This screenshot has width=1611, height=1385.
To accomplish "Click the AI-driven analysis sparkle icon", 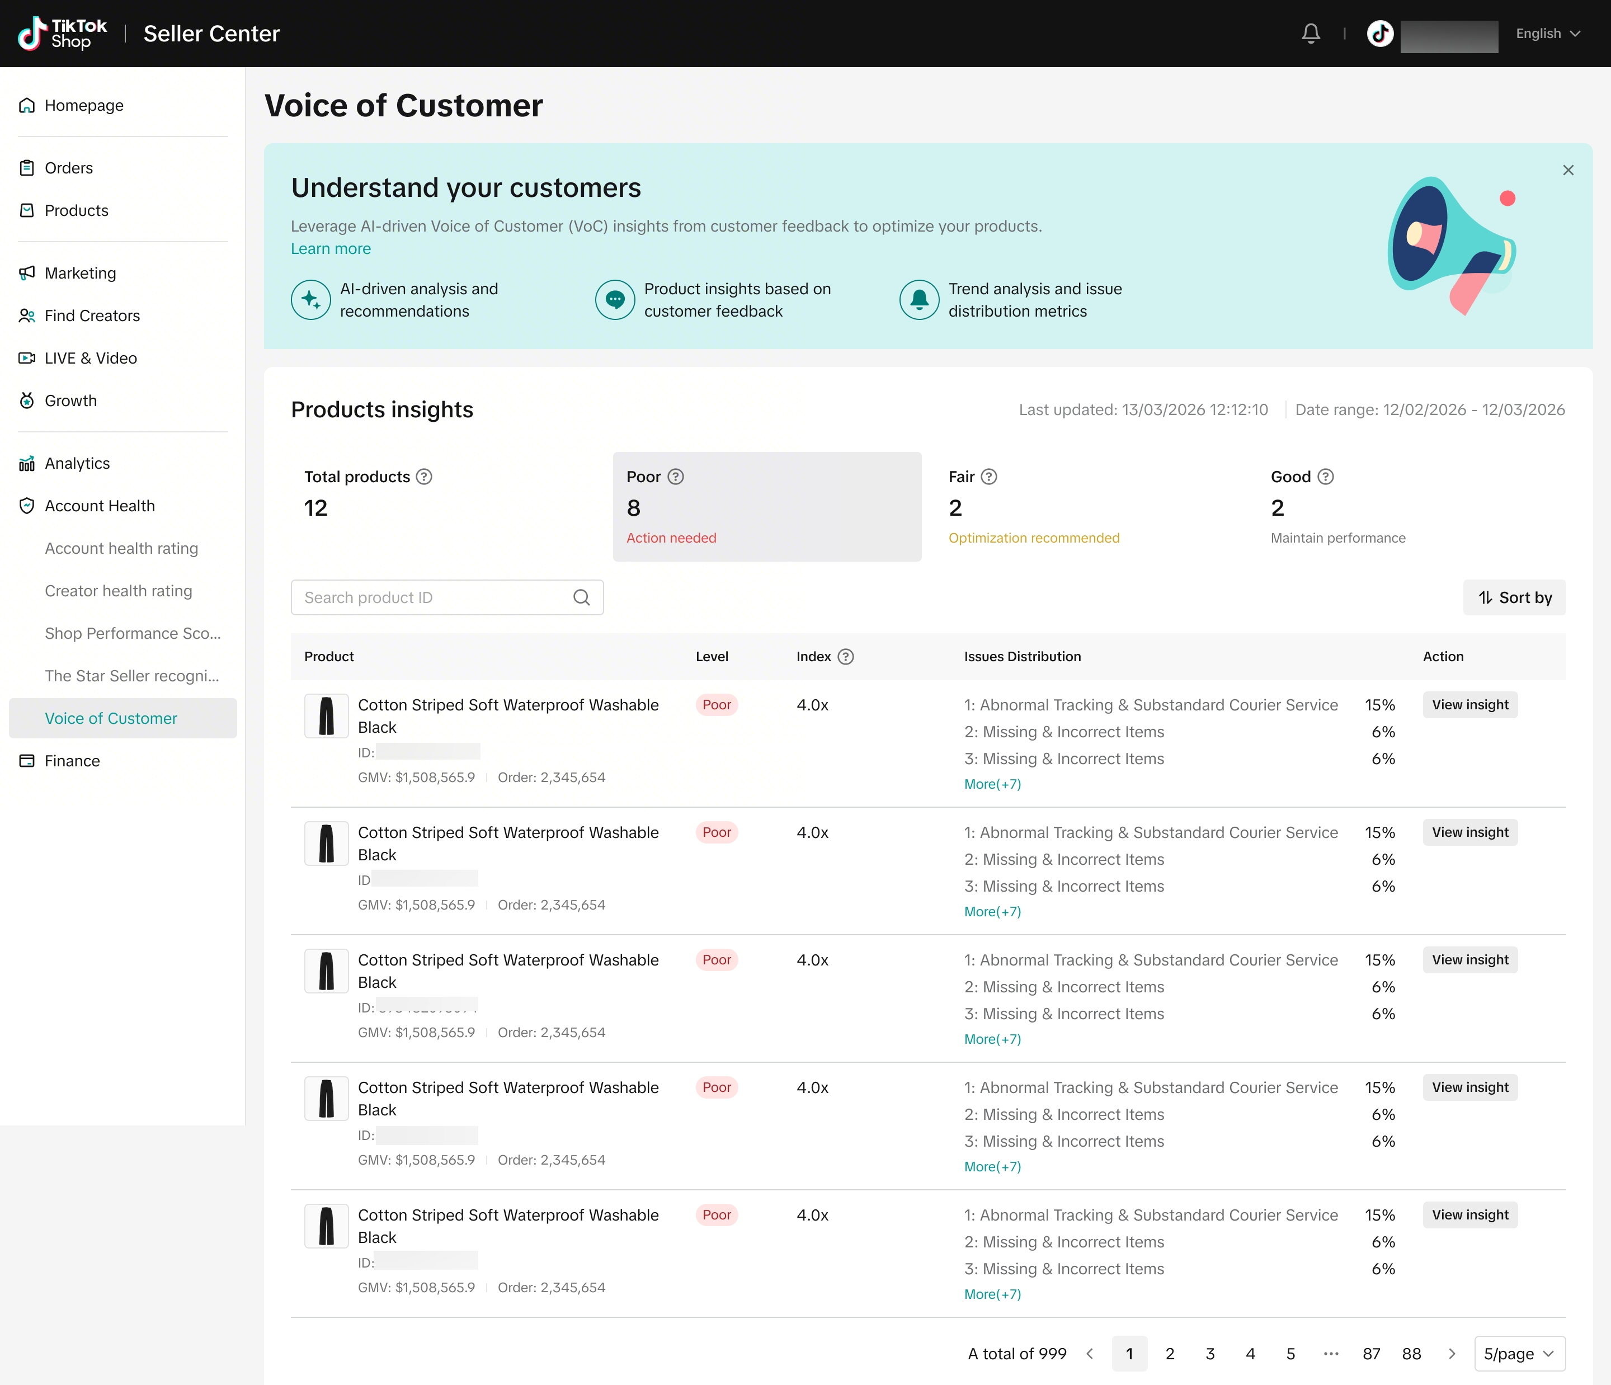I will pyautogui.click(x=311, y=299).
